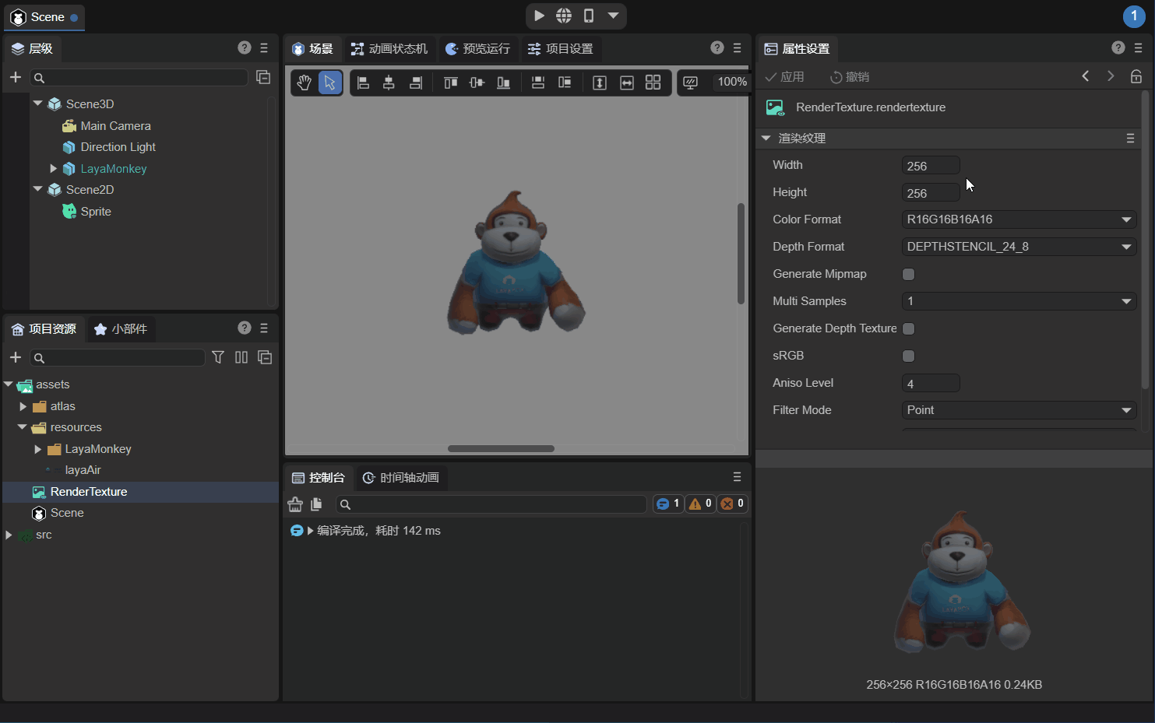
Task: Open the Color Format dropdown
Action: (1019, 219)
